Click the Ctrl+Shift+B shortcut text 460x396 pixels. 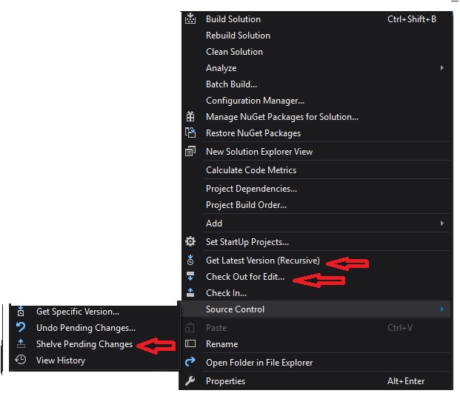pyautogui.click(x=412, y=19)
